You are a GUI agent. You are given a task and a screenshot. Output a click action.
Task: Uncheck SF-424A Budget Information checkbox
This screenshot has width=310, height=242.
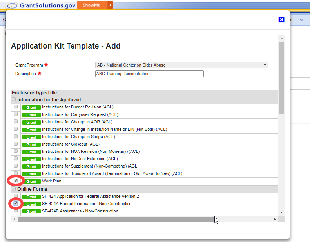[16, 204]
